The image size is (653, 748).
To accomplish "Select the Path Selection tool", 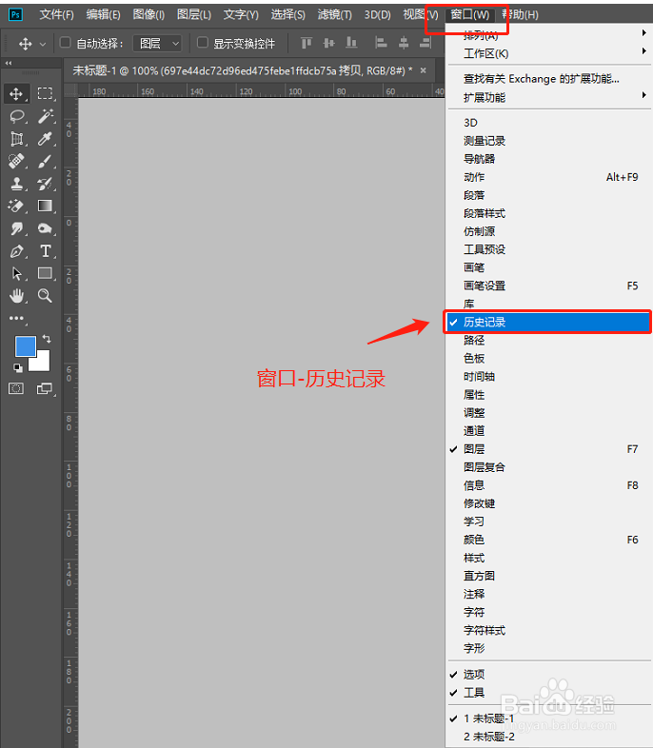I will 16,273.
